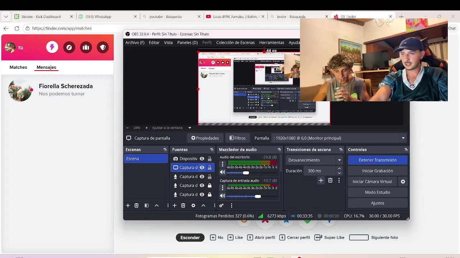The height and width of the screenshot is (258, 460).
Task: Open the Tinder safety shield icon
Action: (x=103, y=47)
